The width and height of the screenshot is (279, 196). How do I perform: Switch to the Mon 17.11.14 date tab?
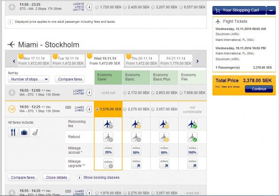click(x=32, y=60)
